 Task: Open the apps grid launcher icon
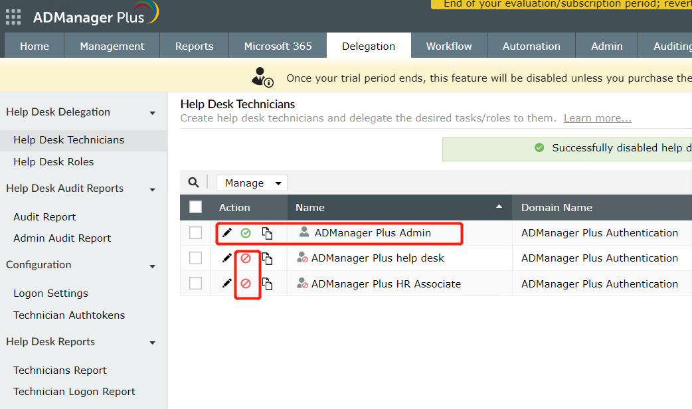point(13,17)
